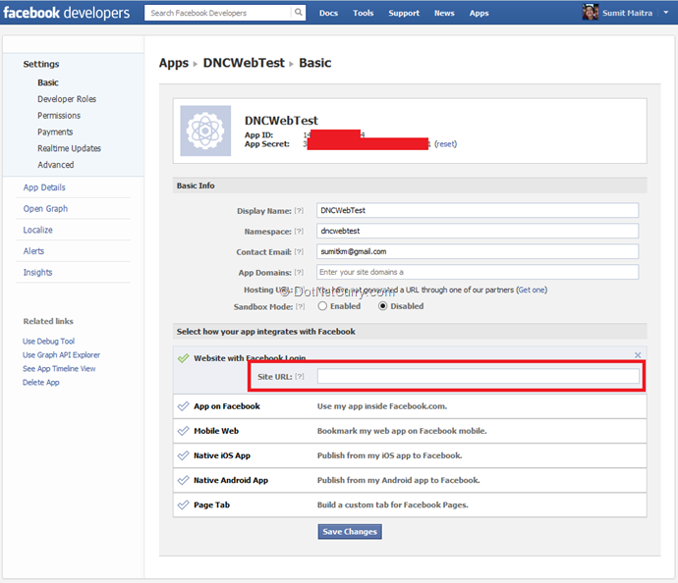Go to Open Graph section

(x=45, y=209)
